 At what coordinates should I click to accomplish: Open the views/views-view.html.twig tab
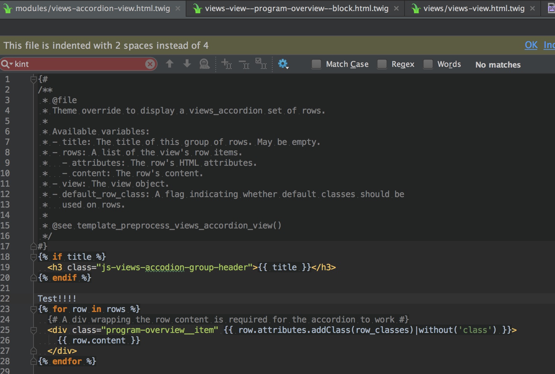click(x=474, y=8)
